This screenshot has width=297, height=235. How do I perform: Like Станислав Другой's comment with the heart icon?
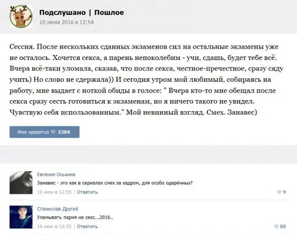(276, 226)
